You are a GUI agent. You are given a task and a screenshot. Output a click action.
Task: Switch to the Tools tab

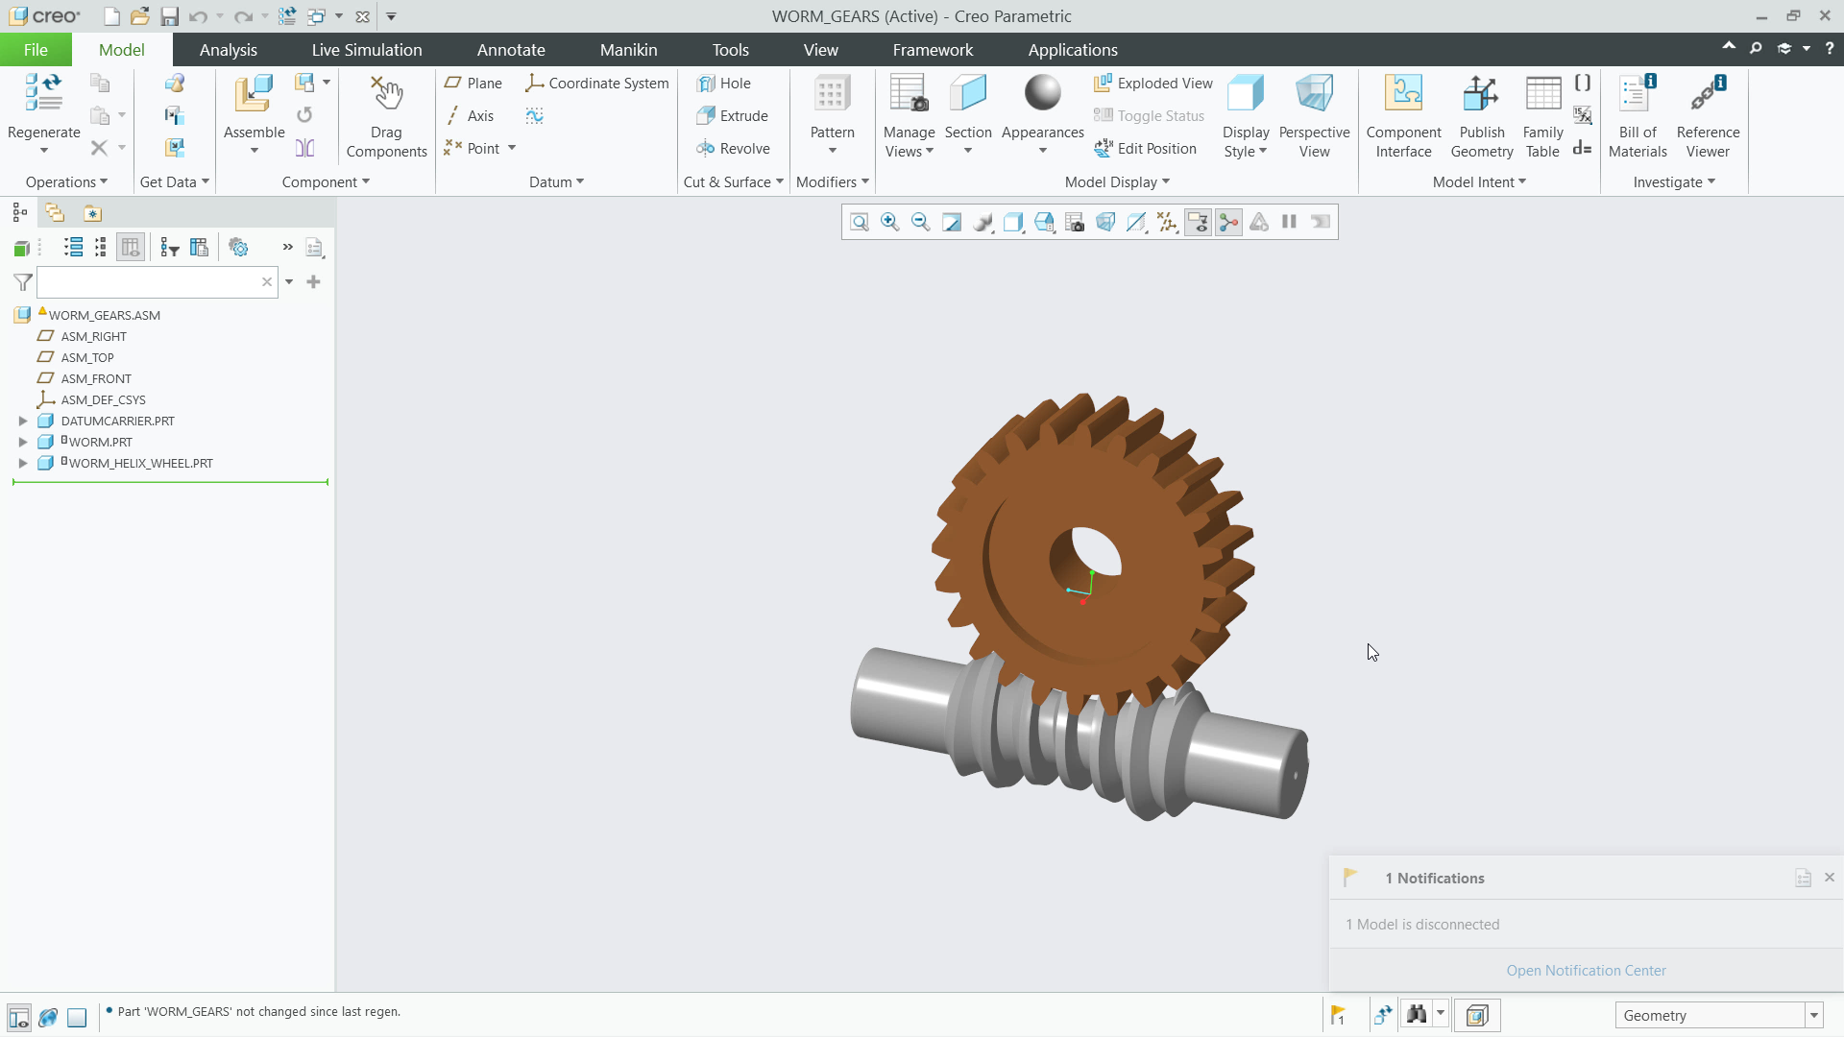click(x=730, y=50)
